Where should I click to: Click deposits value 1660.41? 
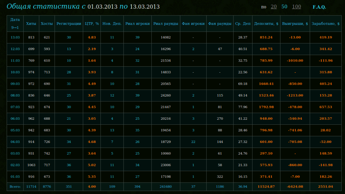tap(266, 84)
